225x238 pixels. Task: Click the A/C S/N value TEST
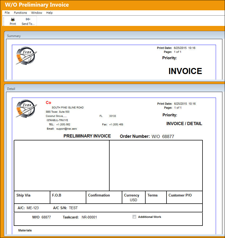pos(73,208)
